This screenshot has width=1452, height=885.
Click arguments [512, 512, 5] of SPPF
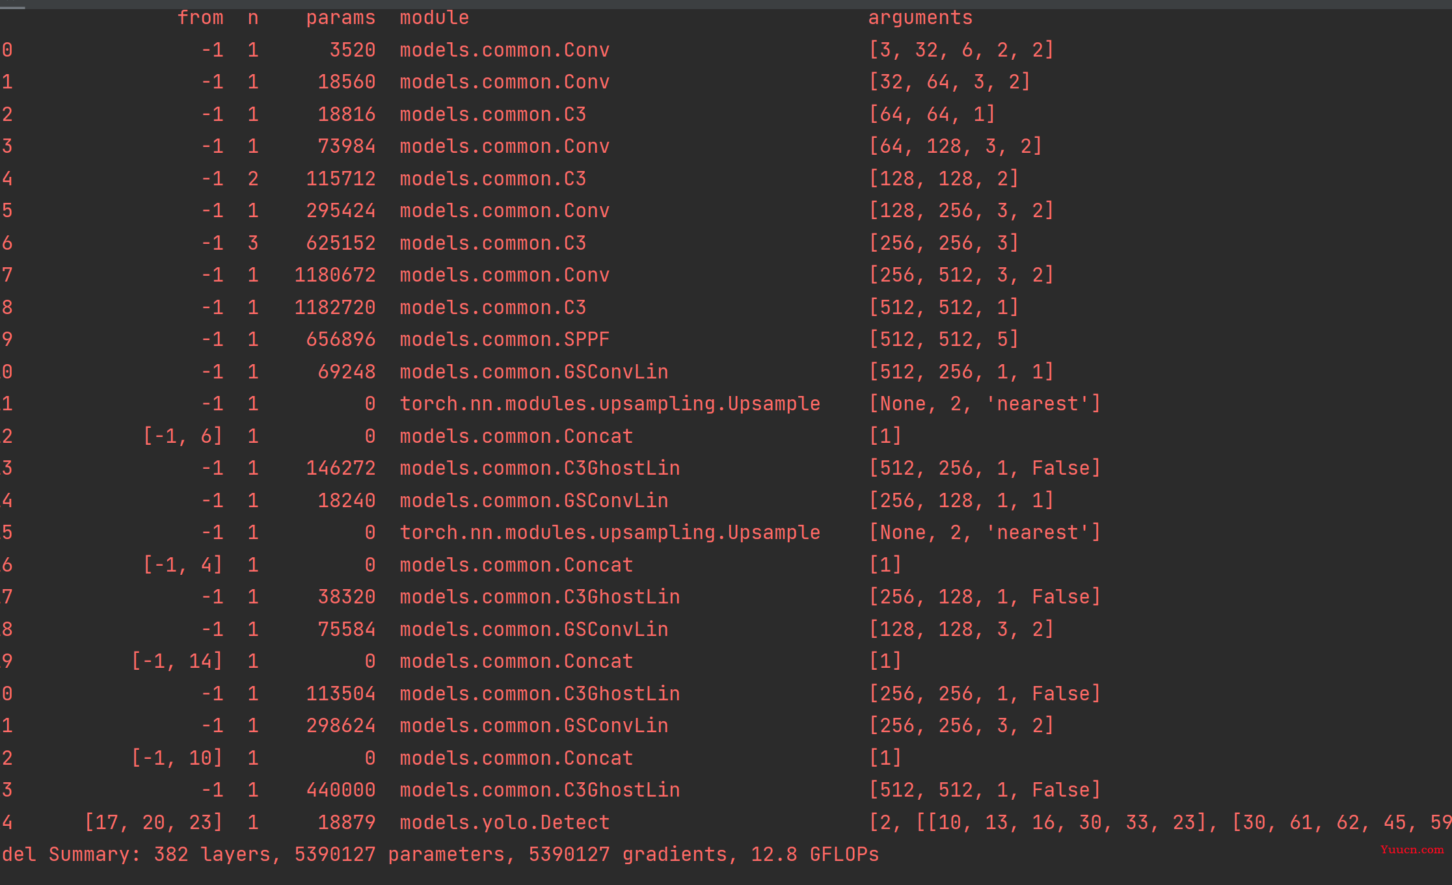tap(943, 339)
